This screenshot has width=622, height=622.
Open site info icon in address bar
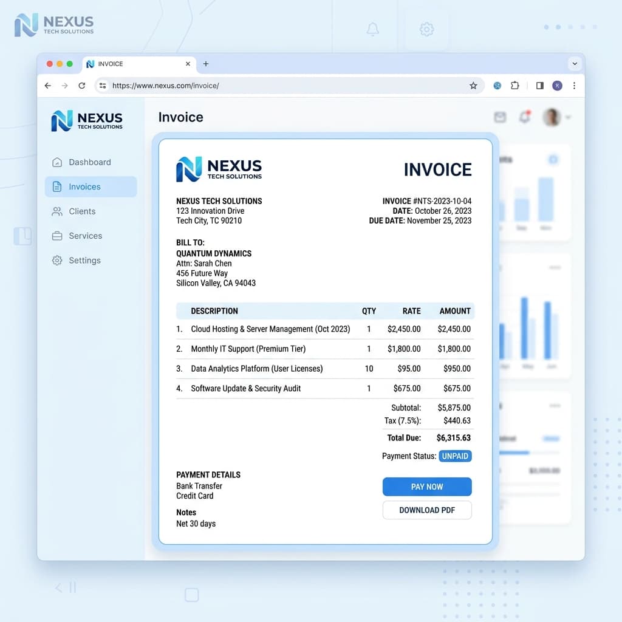(x=103, y=86)
